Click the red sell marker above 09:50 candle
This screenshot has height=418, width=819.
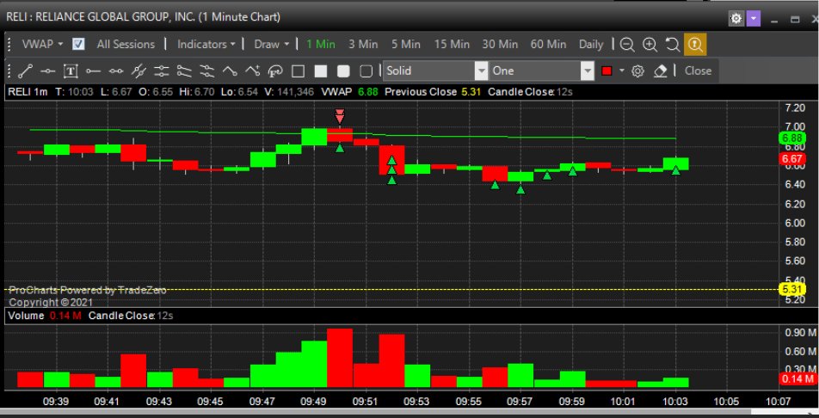click(340, 116)
